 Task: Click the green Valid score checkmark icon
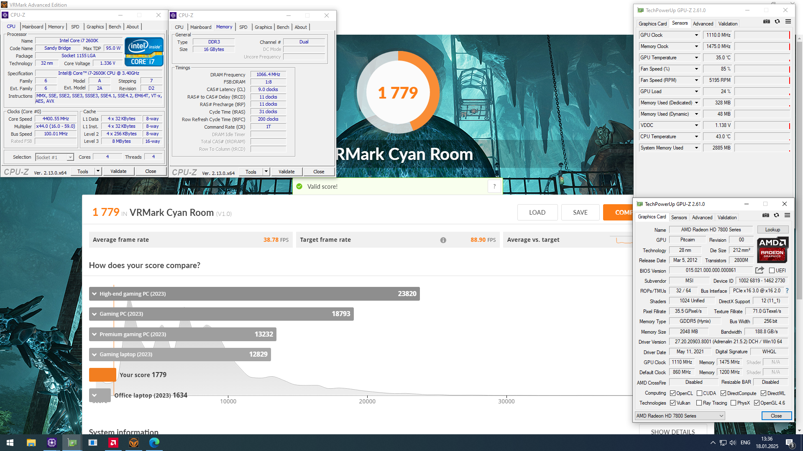299,187
